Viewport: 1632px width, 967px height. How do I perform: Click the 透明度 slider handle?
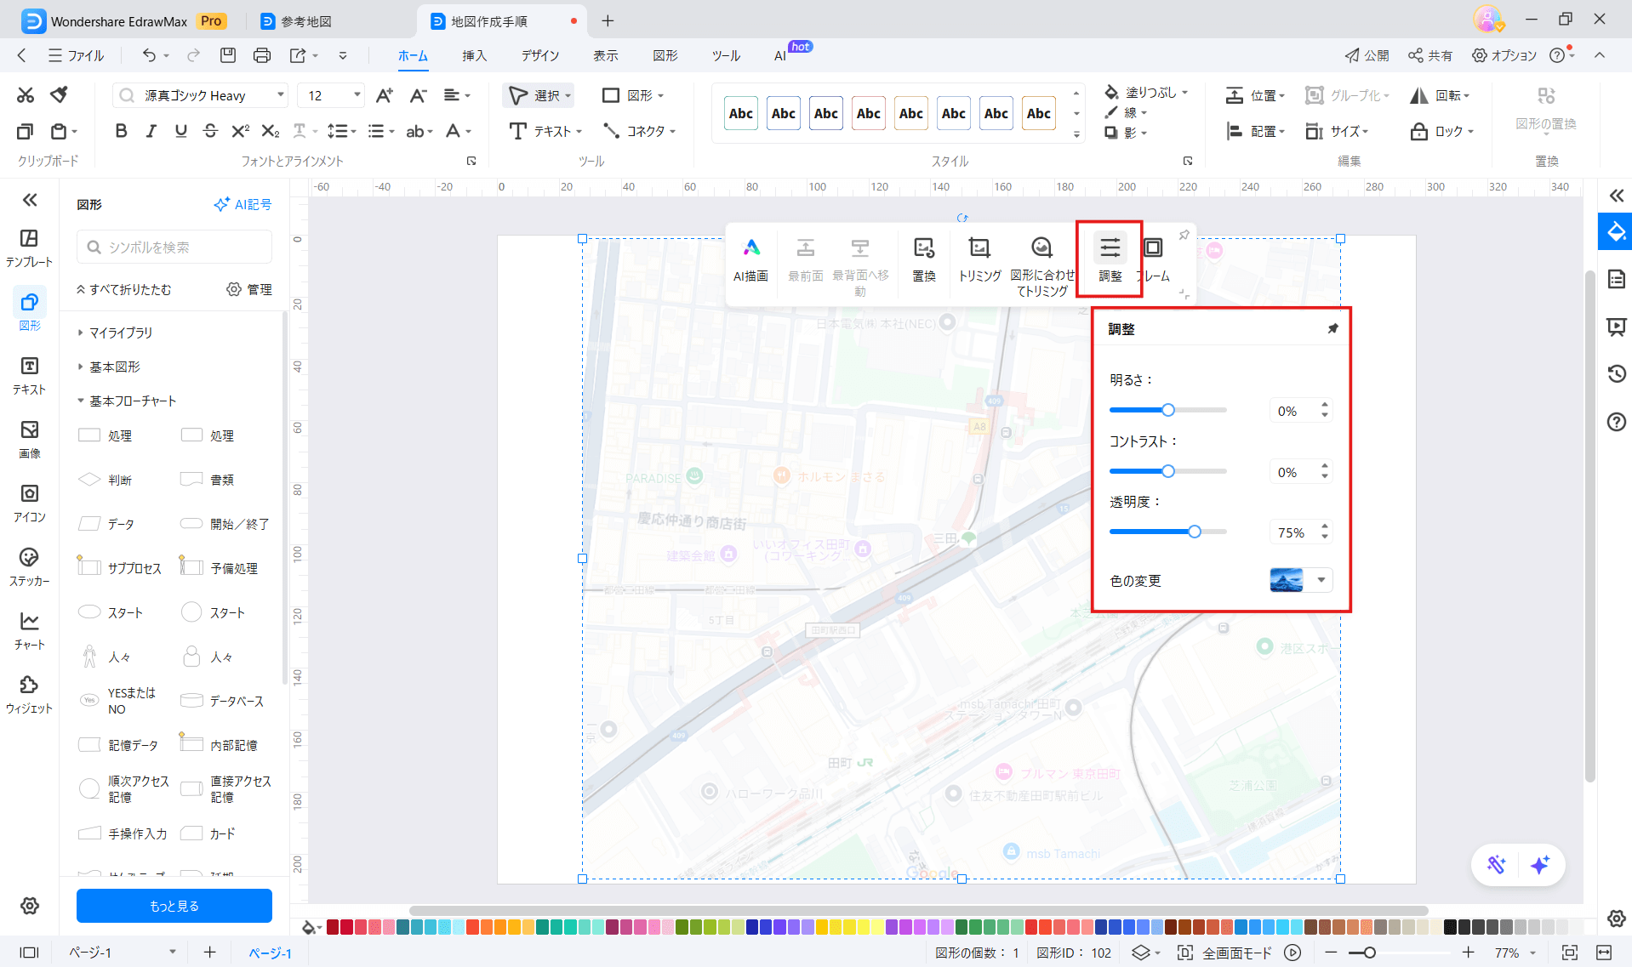pos(1195,532)
